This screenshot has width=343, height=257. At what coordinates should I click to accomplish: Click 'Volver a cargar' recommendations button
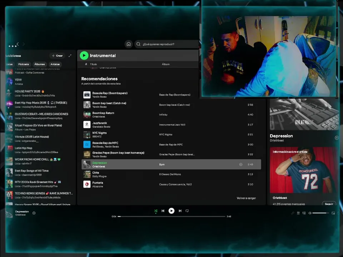pos(246,198)
